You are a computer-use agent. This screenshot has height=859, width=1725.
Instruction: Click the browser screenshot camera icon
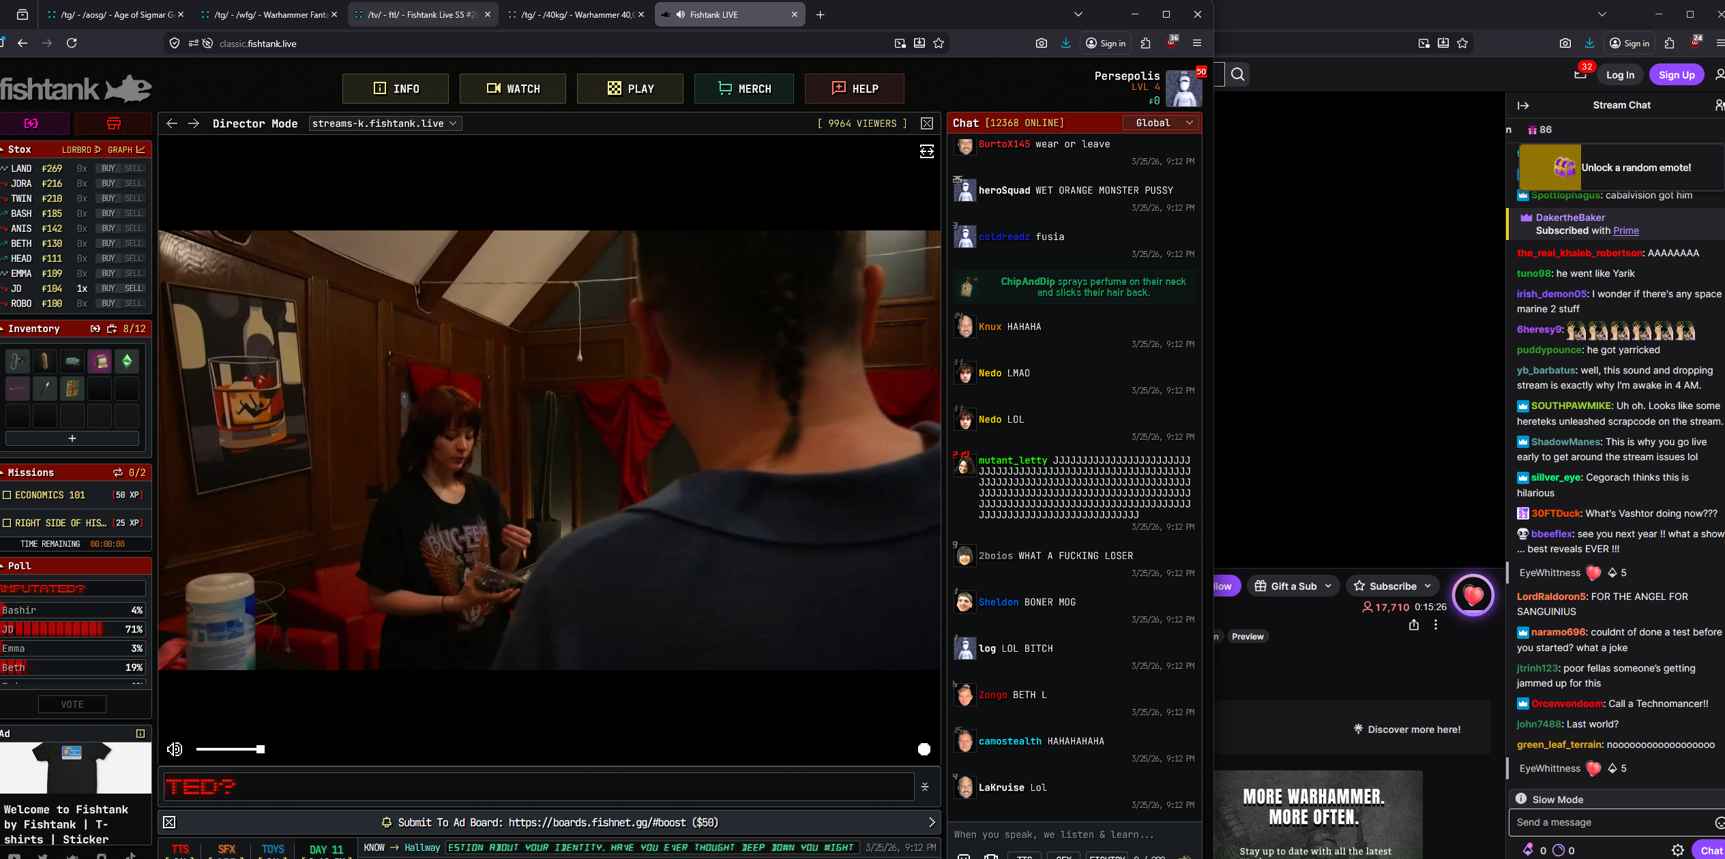coord(1041,43)
